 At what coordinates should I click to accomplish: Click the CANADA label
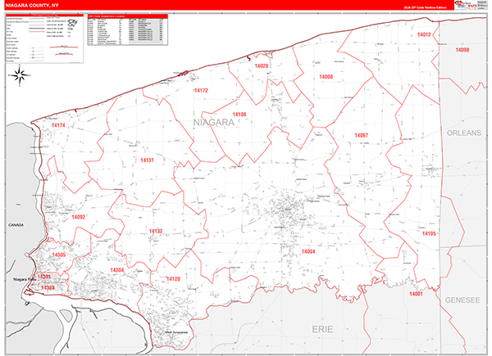coord(16,225)
